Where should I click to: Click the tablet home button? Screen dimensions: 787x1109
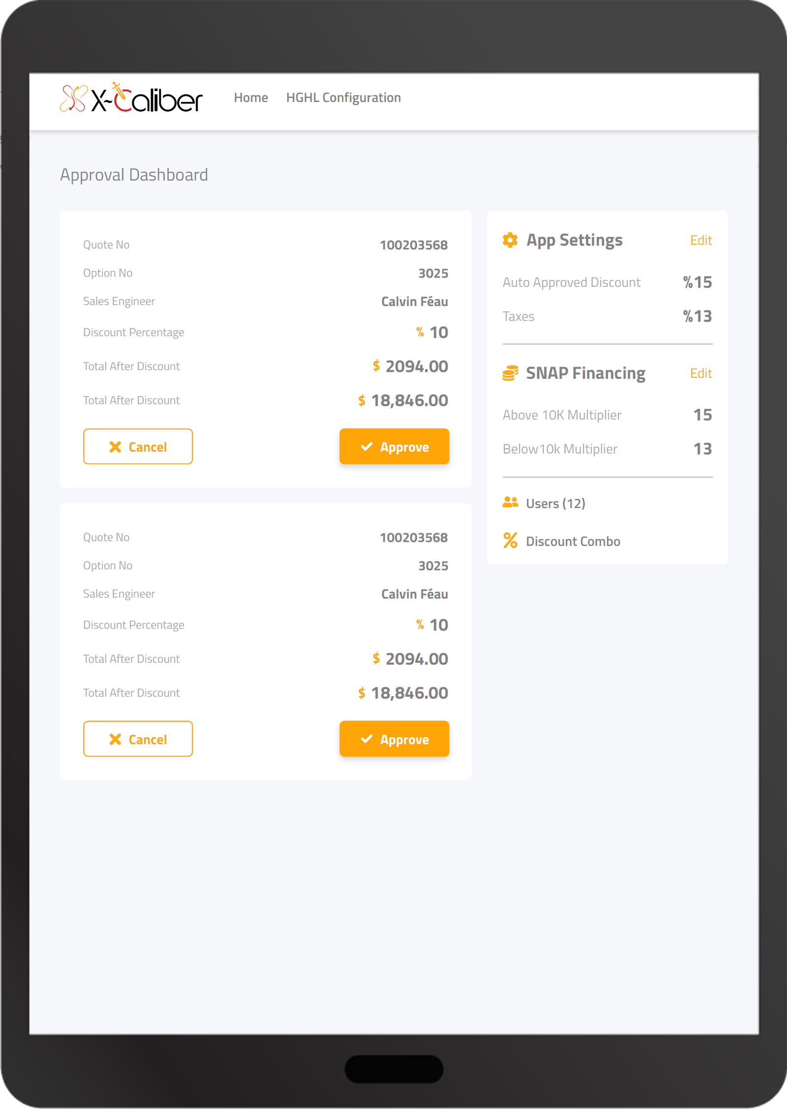(x=393, y=1069)
